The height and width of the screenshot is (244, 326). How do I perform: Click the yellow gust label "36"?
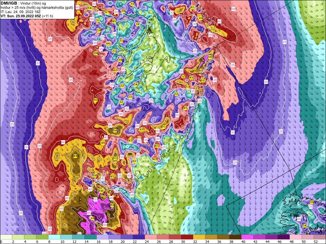(x=138, y=24)
